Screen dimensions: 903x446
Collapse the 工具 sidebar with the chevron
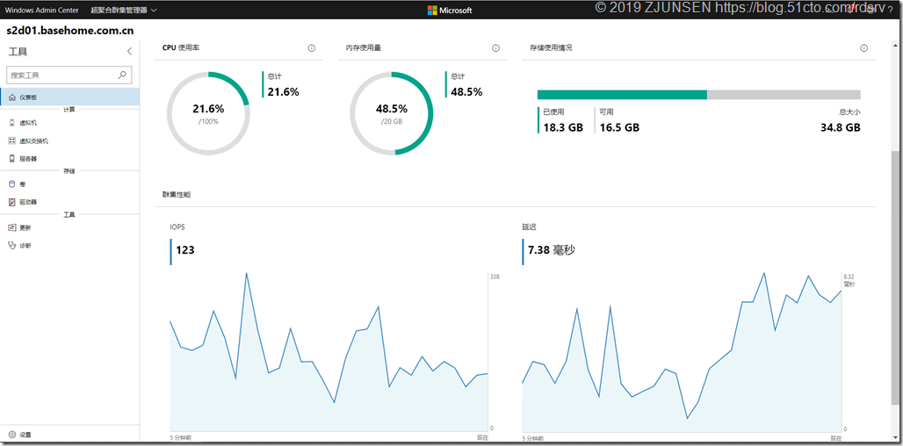tap(130, 51)
